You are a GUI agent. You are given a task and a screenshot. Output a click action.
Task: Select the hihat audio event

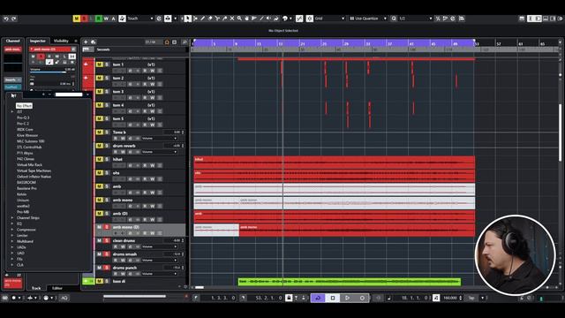tap(334, 163)
